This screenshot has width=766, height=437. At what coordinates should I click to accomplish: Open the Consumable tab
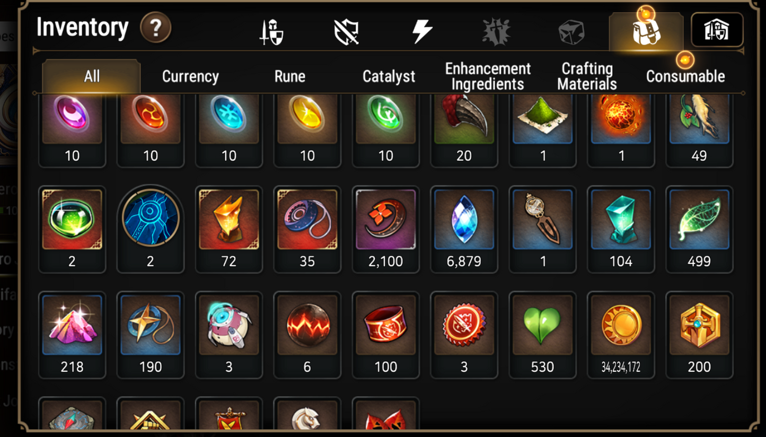685,76
